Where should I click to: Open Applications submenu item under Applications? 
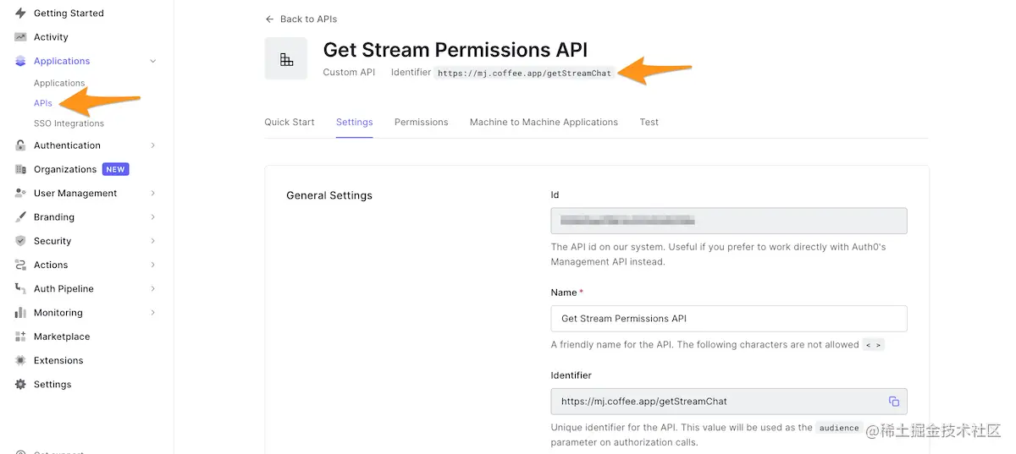59,83
